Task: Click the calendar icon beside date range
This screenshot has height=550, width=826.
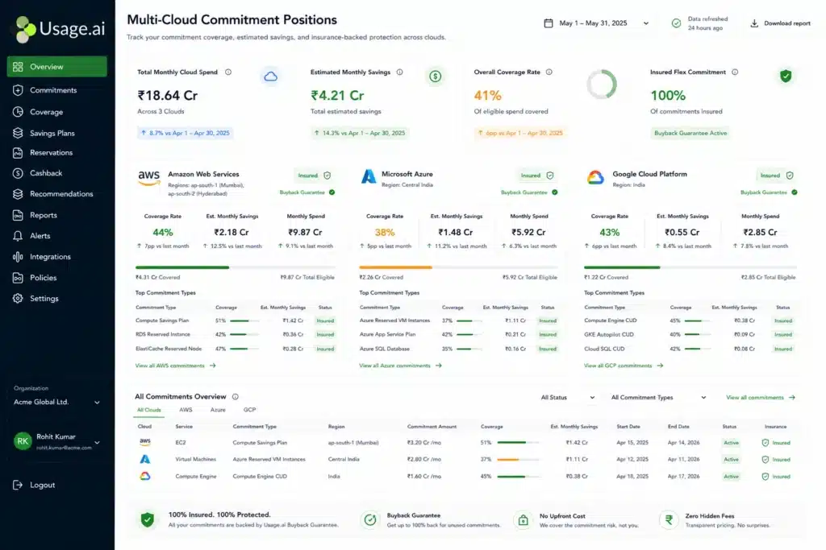Action: (549, 23)
